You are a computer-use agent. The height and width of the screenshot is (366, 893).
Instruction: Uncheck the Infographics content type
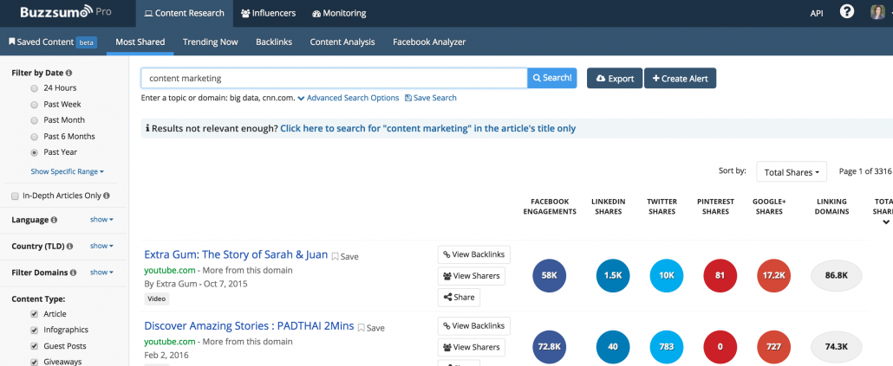tap(34, 331)
